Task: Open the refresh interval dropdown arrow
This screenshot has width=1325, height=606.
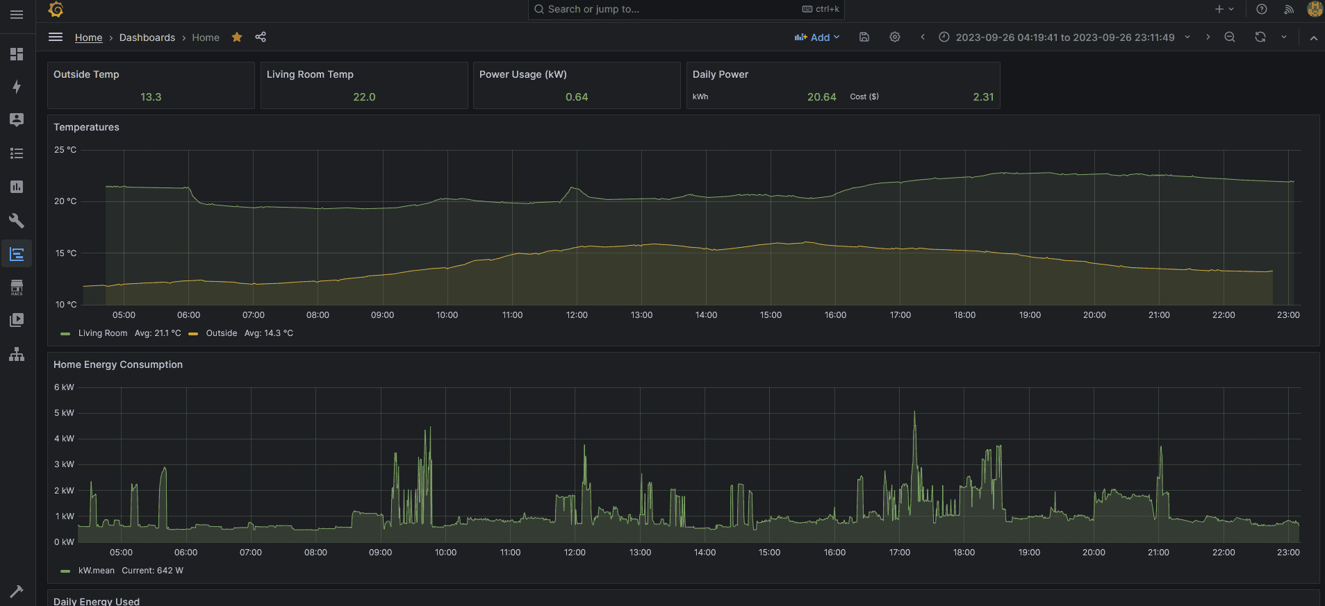Action: pos(1284,37)
